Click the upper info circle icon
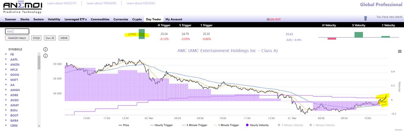The height and width of the screenshot is (133, 404). (x=45, y=49)
